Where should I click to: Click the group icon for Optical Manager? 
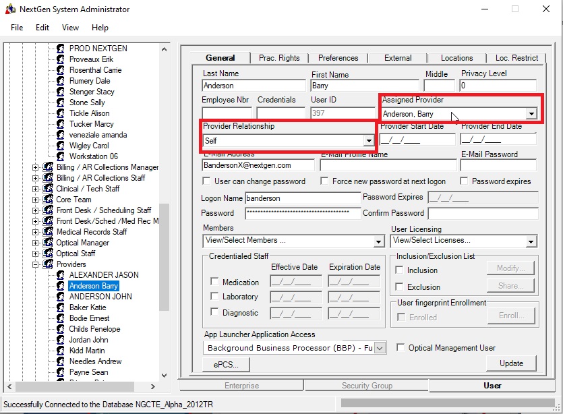[x=48, y=242]
